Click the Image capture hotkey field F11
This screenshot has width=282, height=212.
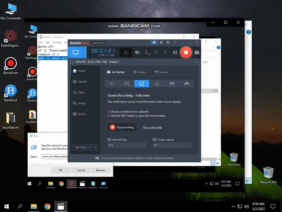172,145
